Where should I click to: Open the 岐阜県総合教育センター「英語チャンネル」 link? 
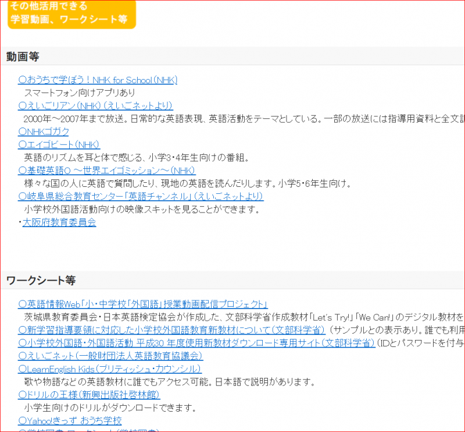(x=141, y=196)
